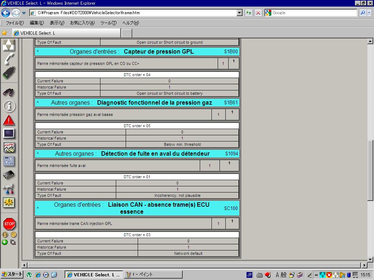Click the green USB interface icon
The width and height of the screenshot is (374, 280).
click(9, 73)
